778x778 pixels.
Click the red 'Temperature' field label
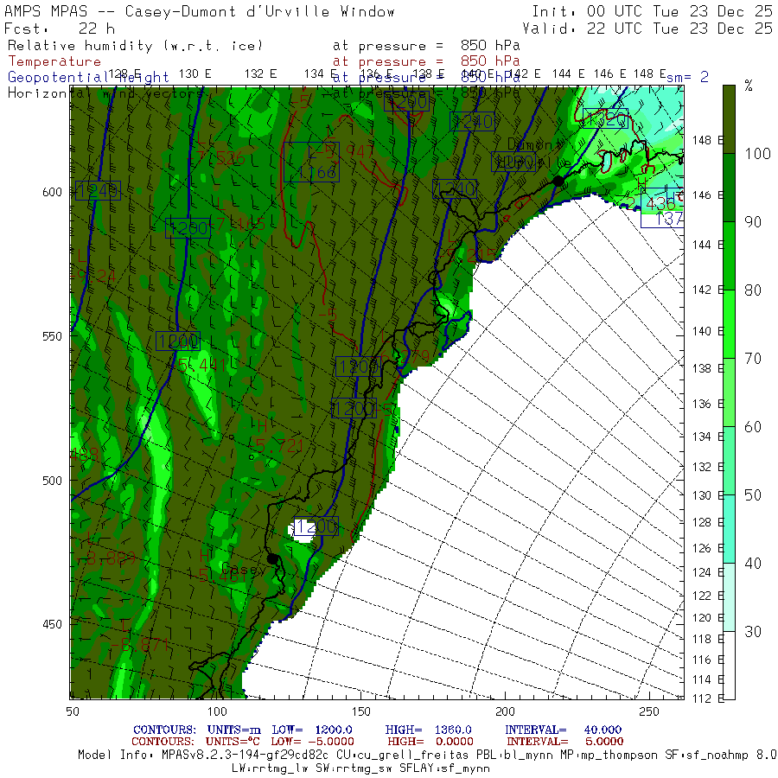(54, 61)
